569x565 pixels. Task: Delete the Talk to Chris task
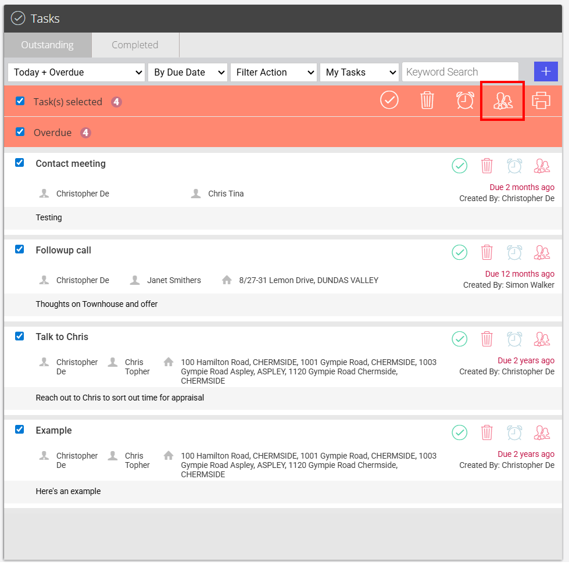tap(486, 339)
